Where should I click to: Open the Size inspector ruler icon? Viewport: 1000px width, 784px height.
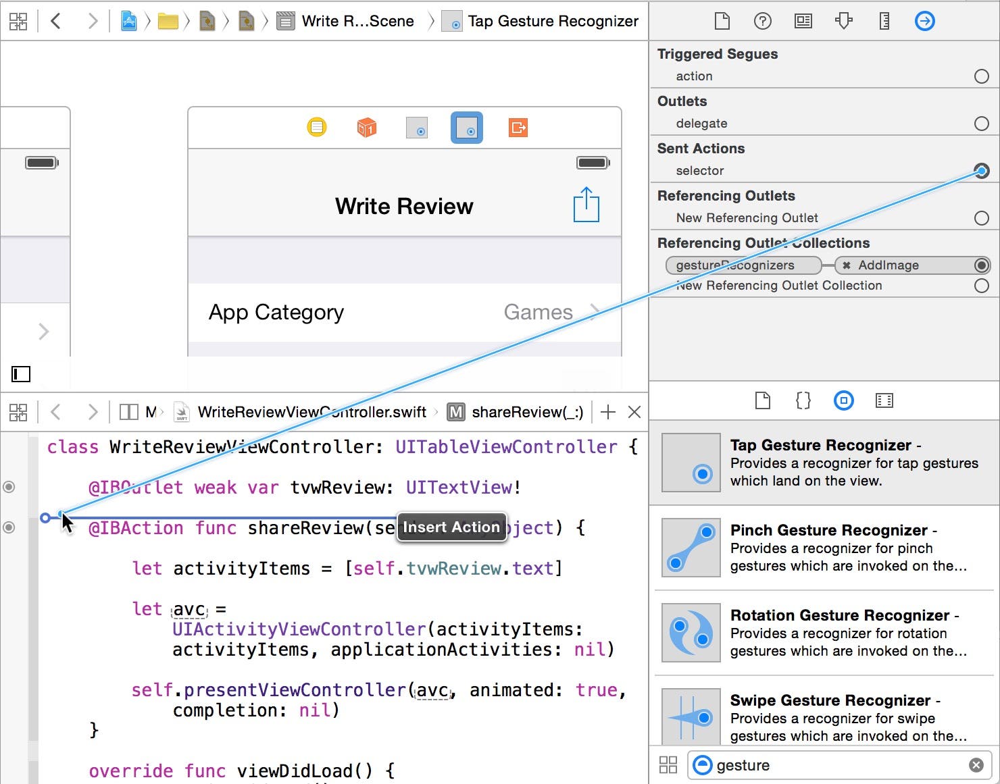[884, 21]
